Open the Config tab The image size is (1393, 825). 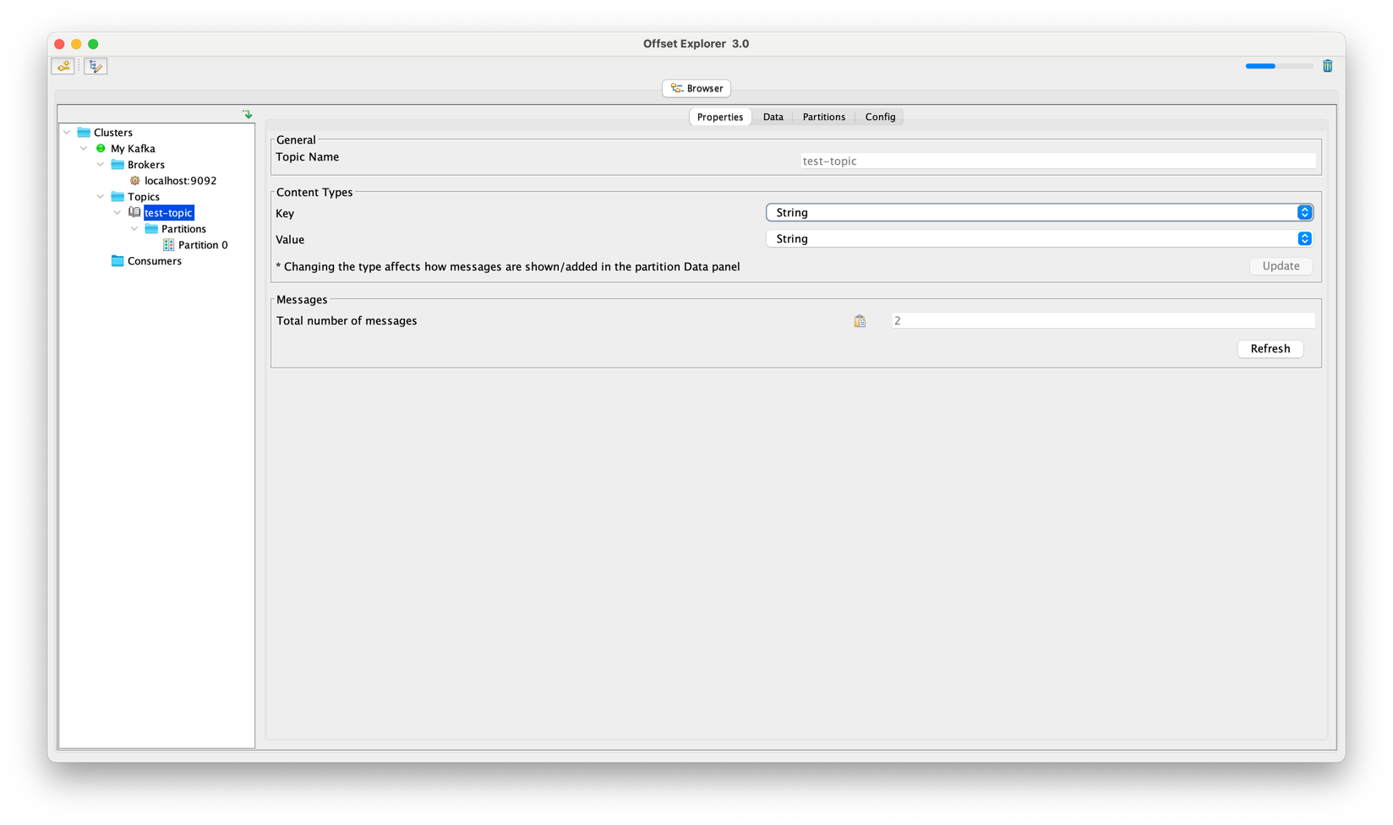879,117
